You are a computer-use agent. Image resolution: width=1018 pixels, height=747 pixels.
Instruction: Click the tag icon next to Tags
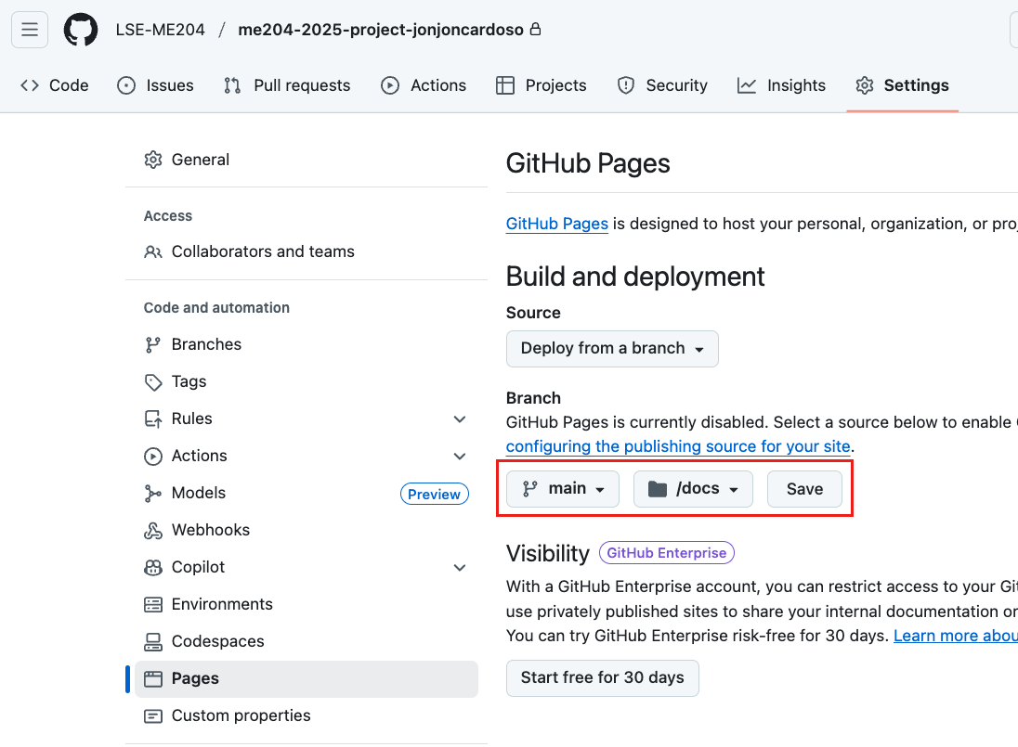point(153,382)
